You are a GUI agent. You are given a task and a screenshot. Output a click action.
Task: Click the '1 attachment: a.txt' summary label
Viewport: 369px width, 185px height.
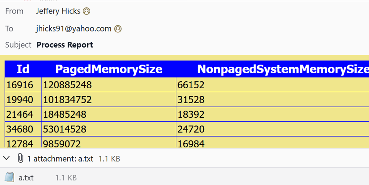[x=60, y=159]
